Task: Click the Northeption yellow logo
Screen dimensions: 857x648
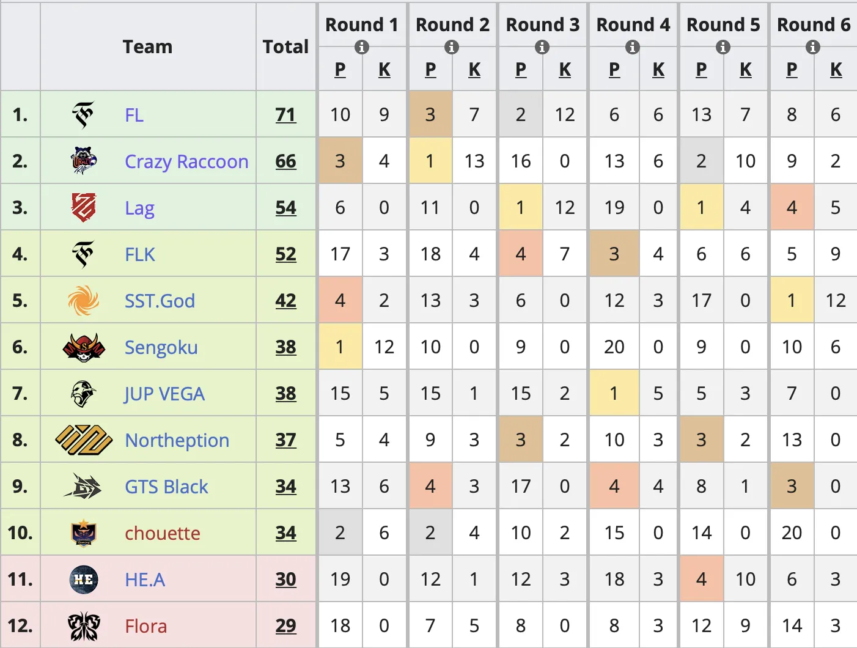Action: (84, 440)
